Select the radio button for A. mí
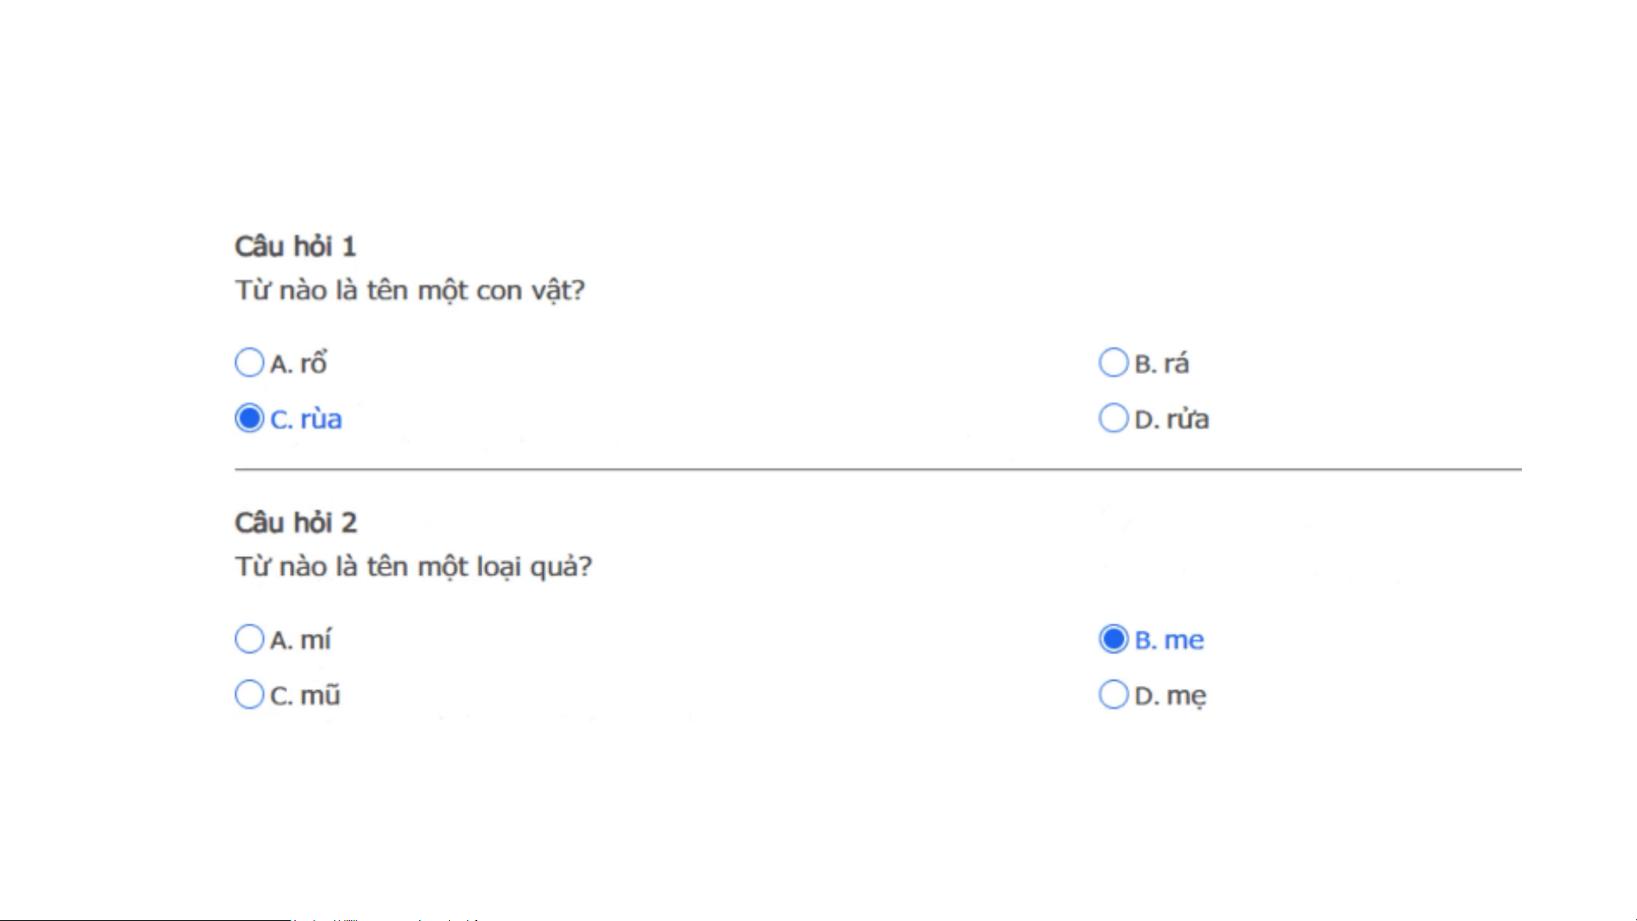 [249, 639]
